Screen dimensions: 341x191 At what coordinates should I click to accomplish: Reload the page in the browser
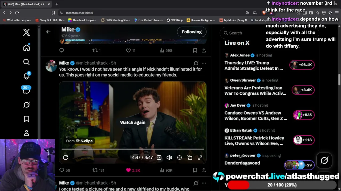[17, 13]
